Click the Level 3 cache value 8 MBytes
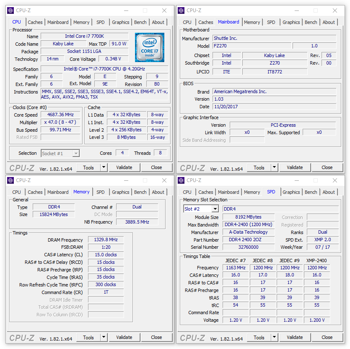Screen dimensions: 350x349 [x=127, y=137]
